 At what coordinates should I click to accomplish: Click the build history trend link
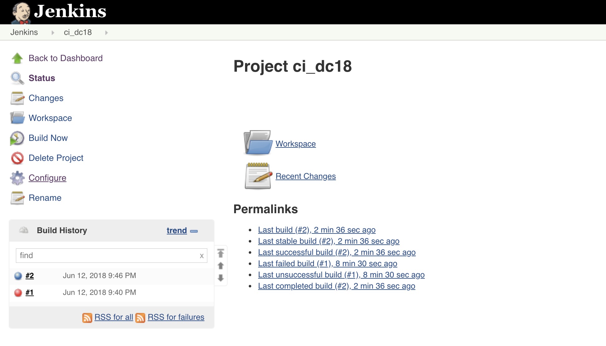[176, 230]
